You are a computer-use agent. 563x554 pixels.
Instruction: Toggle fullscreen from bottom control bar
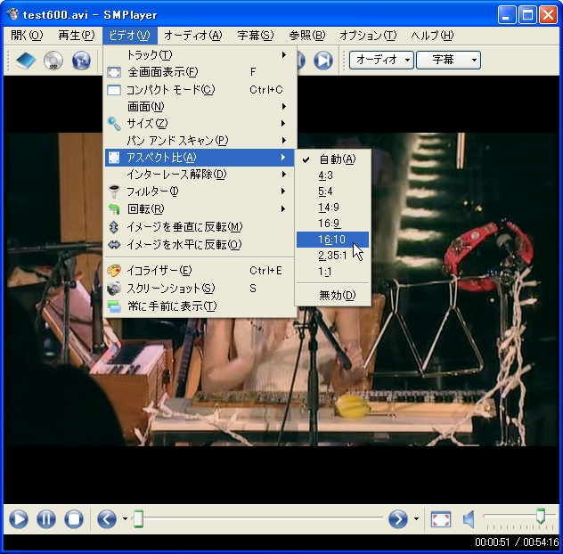point(441,519)
